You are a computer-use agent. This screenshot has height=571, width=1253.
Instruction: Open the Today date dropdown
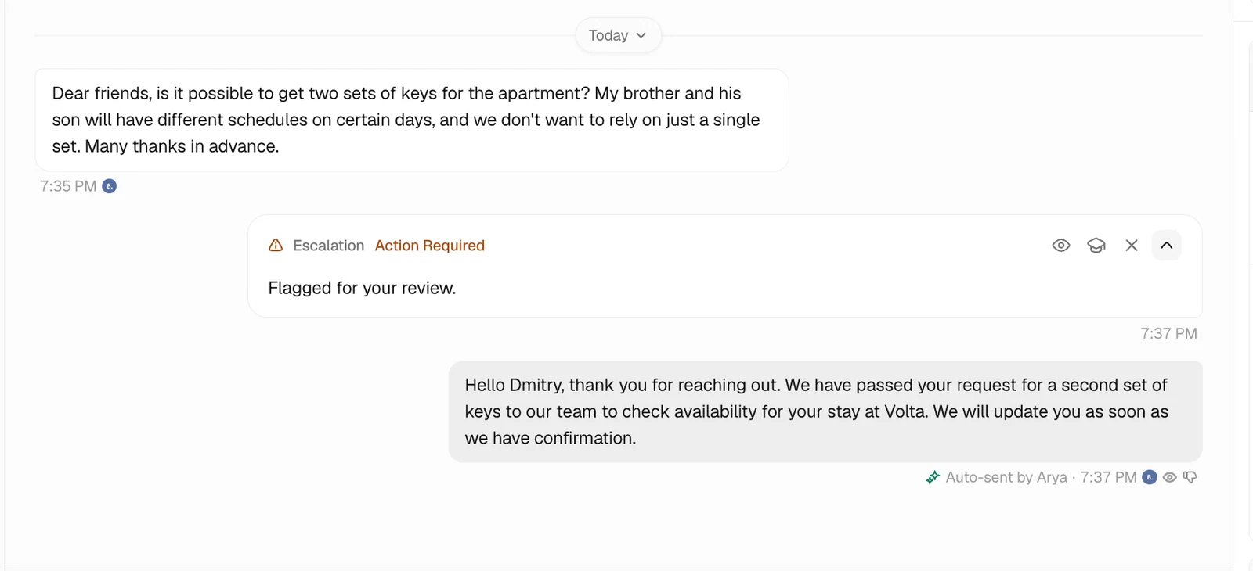[618, 35]
